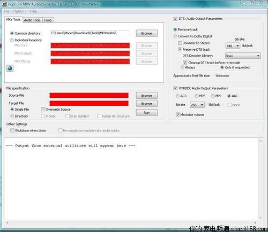Screen dimensions: 268x232
Task: Click the red Target File field
Action: [89, 103]
